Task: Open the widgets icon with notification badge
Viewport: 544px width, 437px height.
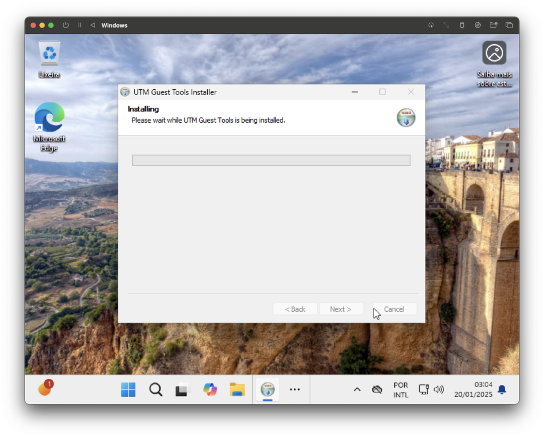Action: coord(46,388)
